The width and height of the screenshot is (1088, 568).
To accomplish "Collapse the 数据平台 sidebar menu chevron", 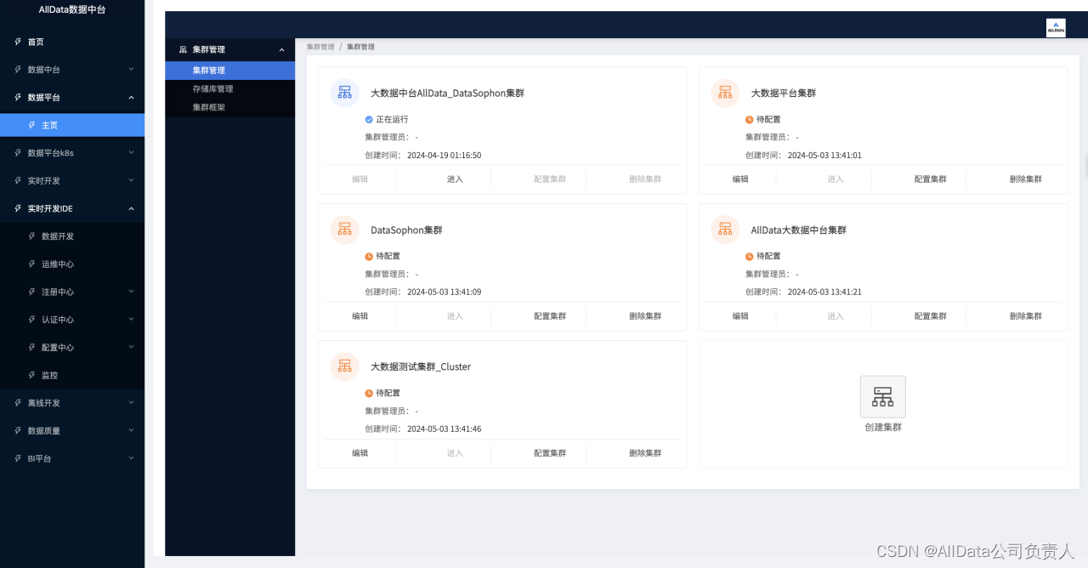I will (x=131, y=98).
